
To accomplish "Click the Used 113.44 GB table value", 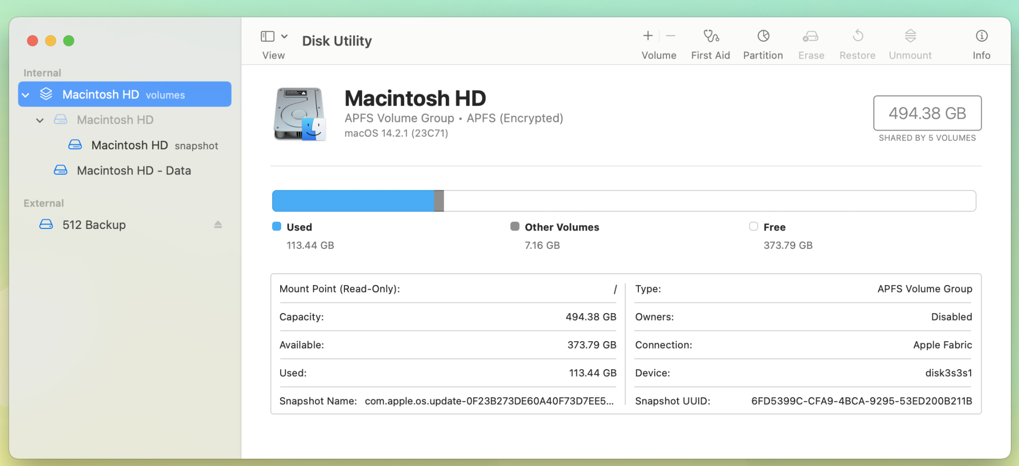I will coord(593,373).
